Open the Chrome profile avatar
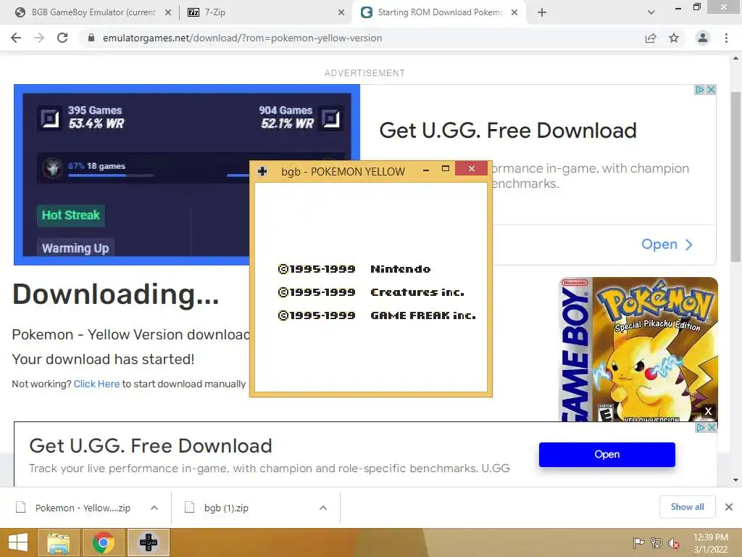The width and height of the screenshot is (742, 557). tap(703, 38)
